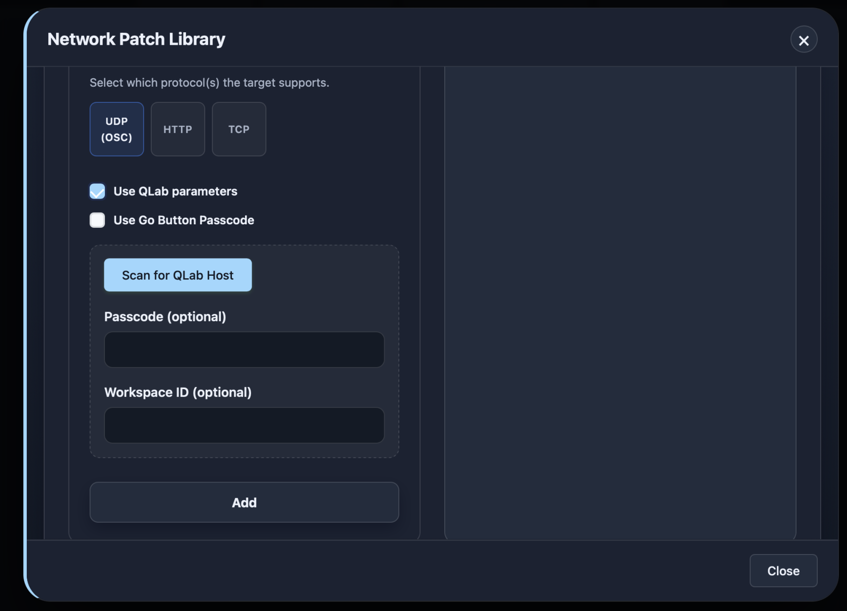847x611 pixels.
Task: Click the Workspace ID (optional) label
Action: pos(178,392)
